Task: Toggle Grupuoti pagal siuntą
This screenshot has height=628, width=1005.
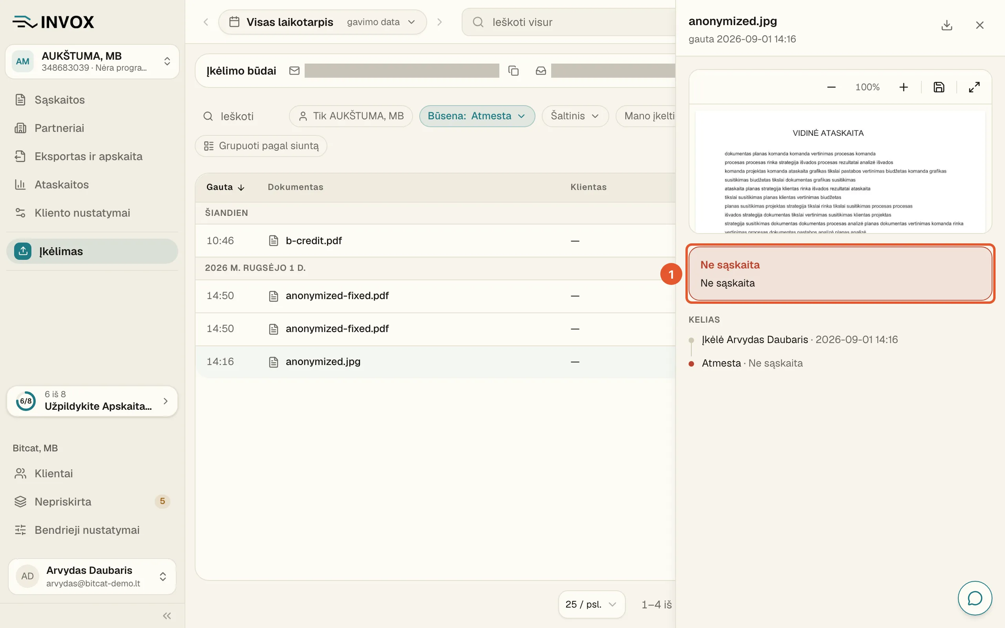Action: [x=261, y=146]
